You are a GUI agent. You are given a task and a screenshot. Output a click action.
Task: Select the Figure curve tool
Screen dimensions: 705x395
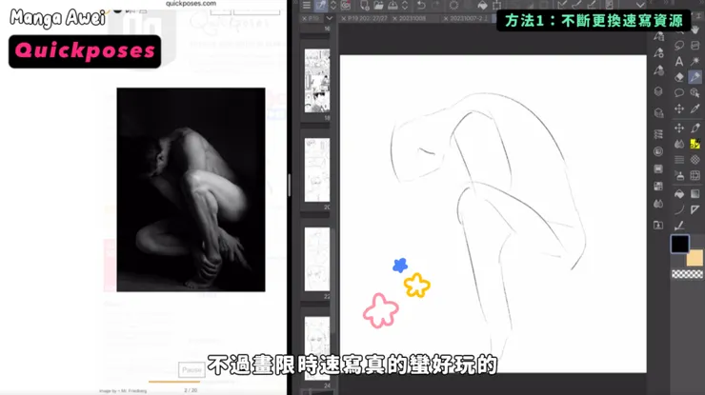[x=679, y=209]
